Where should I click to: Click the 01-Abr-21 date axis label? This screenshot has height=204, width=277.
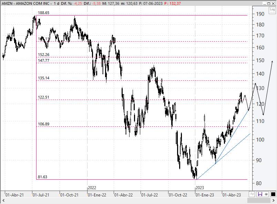[x=14, y=195]
